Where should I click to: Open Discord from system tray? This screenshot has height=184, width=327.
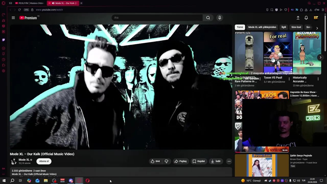(266, 181)
